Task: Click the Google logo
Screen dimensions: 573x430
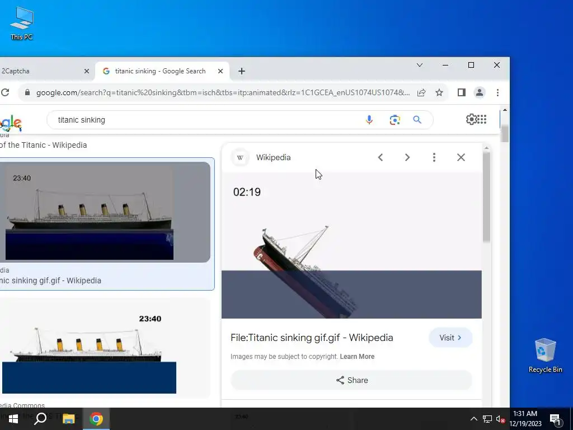Action: (x=11, y=123)
